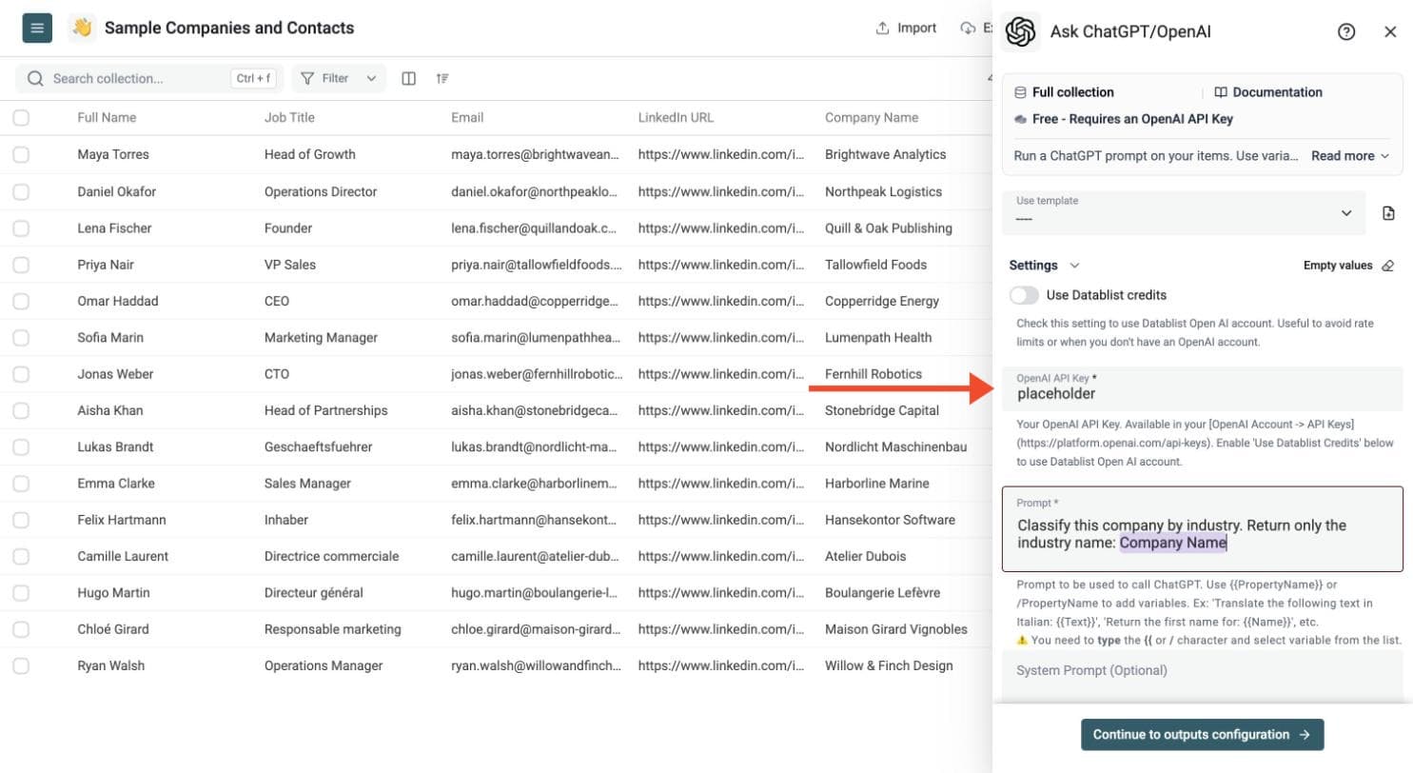This screenshot has width=1413, height=773.
Task: Open the Documentation link
Action: (x=1268, y=92)
